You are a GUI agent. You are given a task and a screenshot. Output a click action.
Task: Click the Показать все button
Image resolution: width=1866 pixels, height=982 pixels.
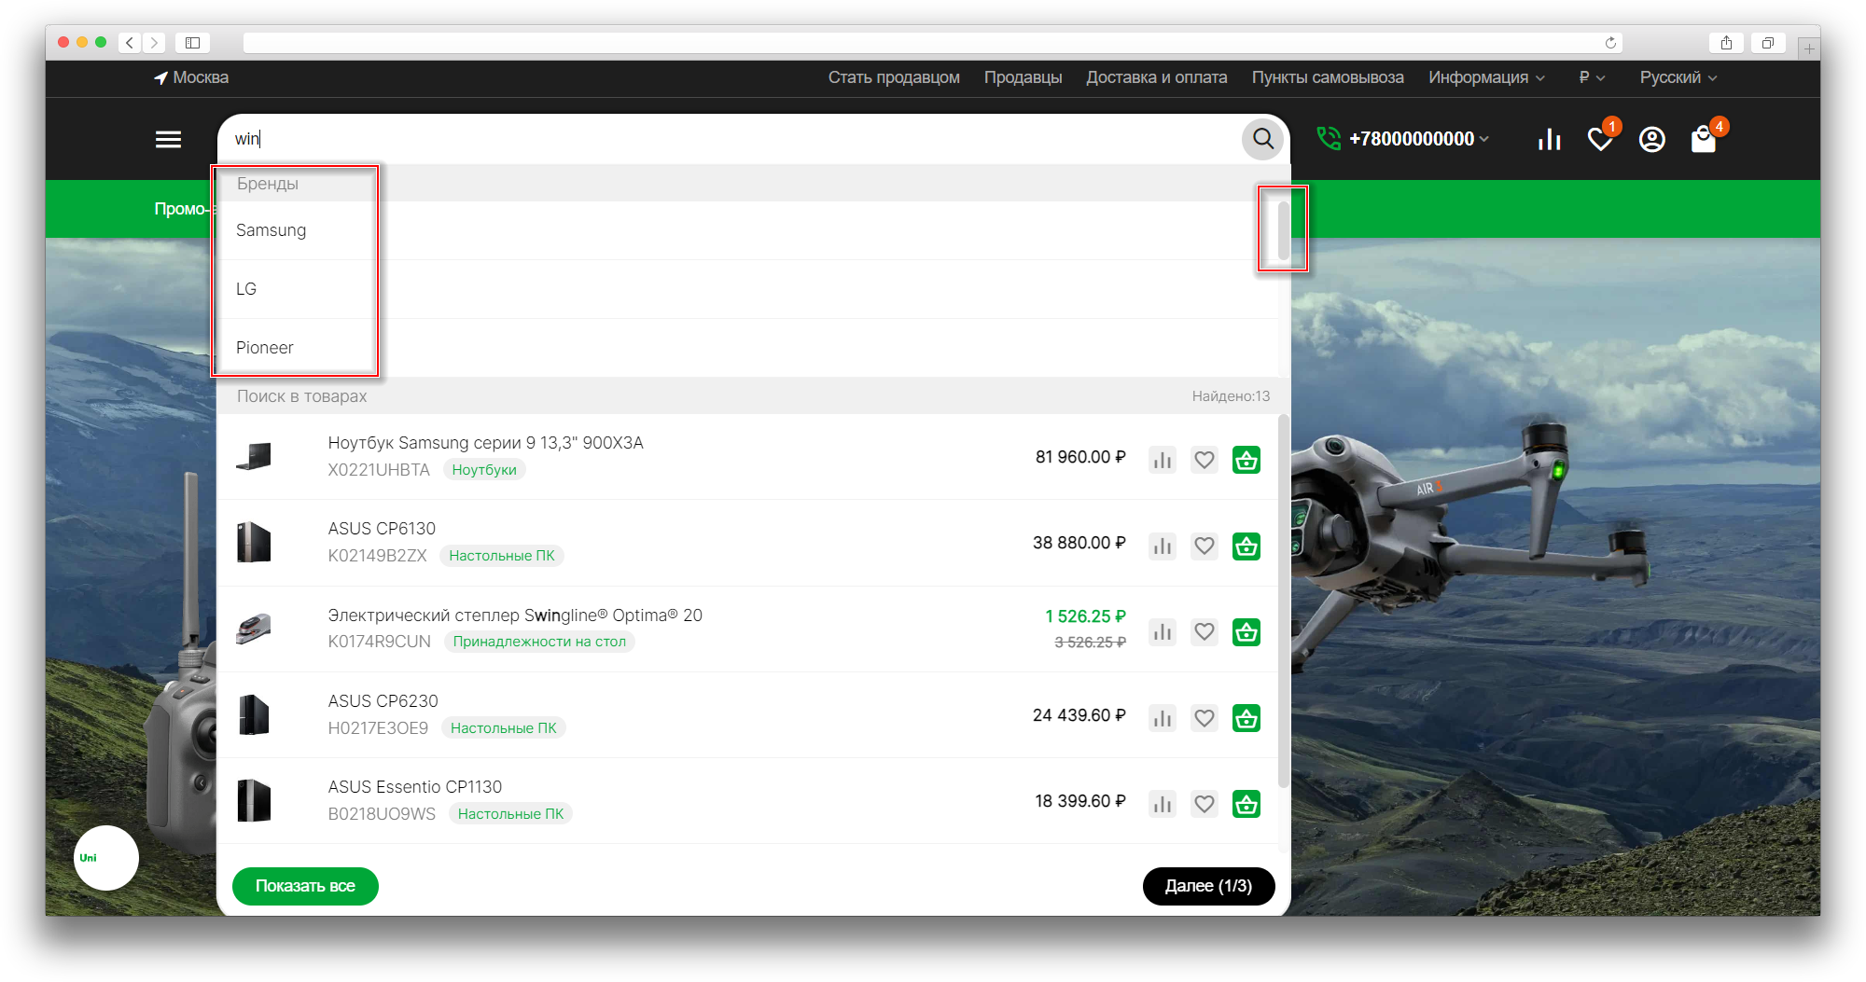pyautogui.click(x=305, y=886)
